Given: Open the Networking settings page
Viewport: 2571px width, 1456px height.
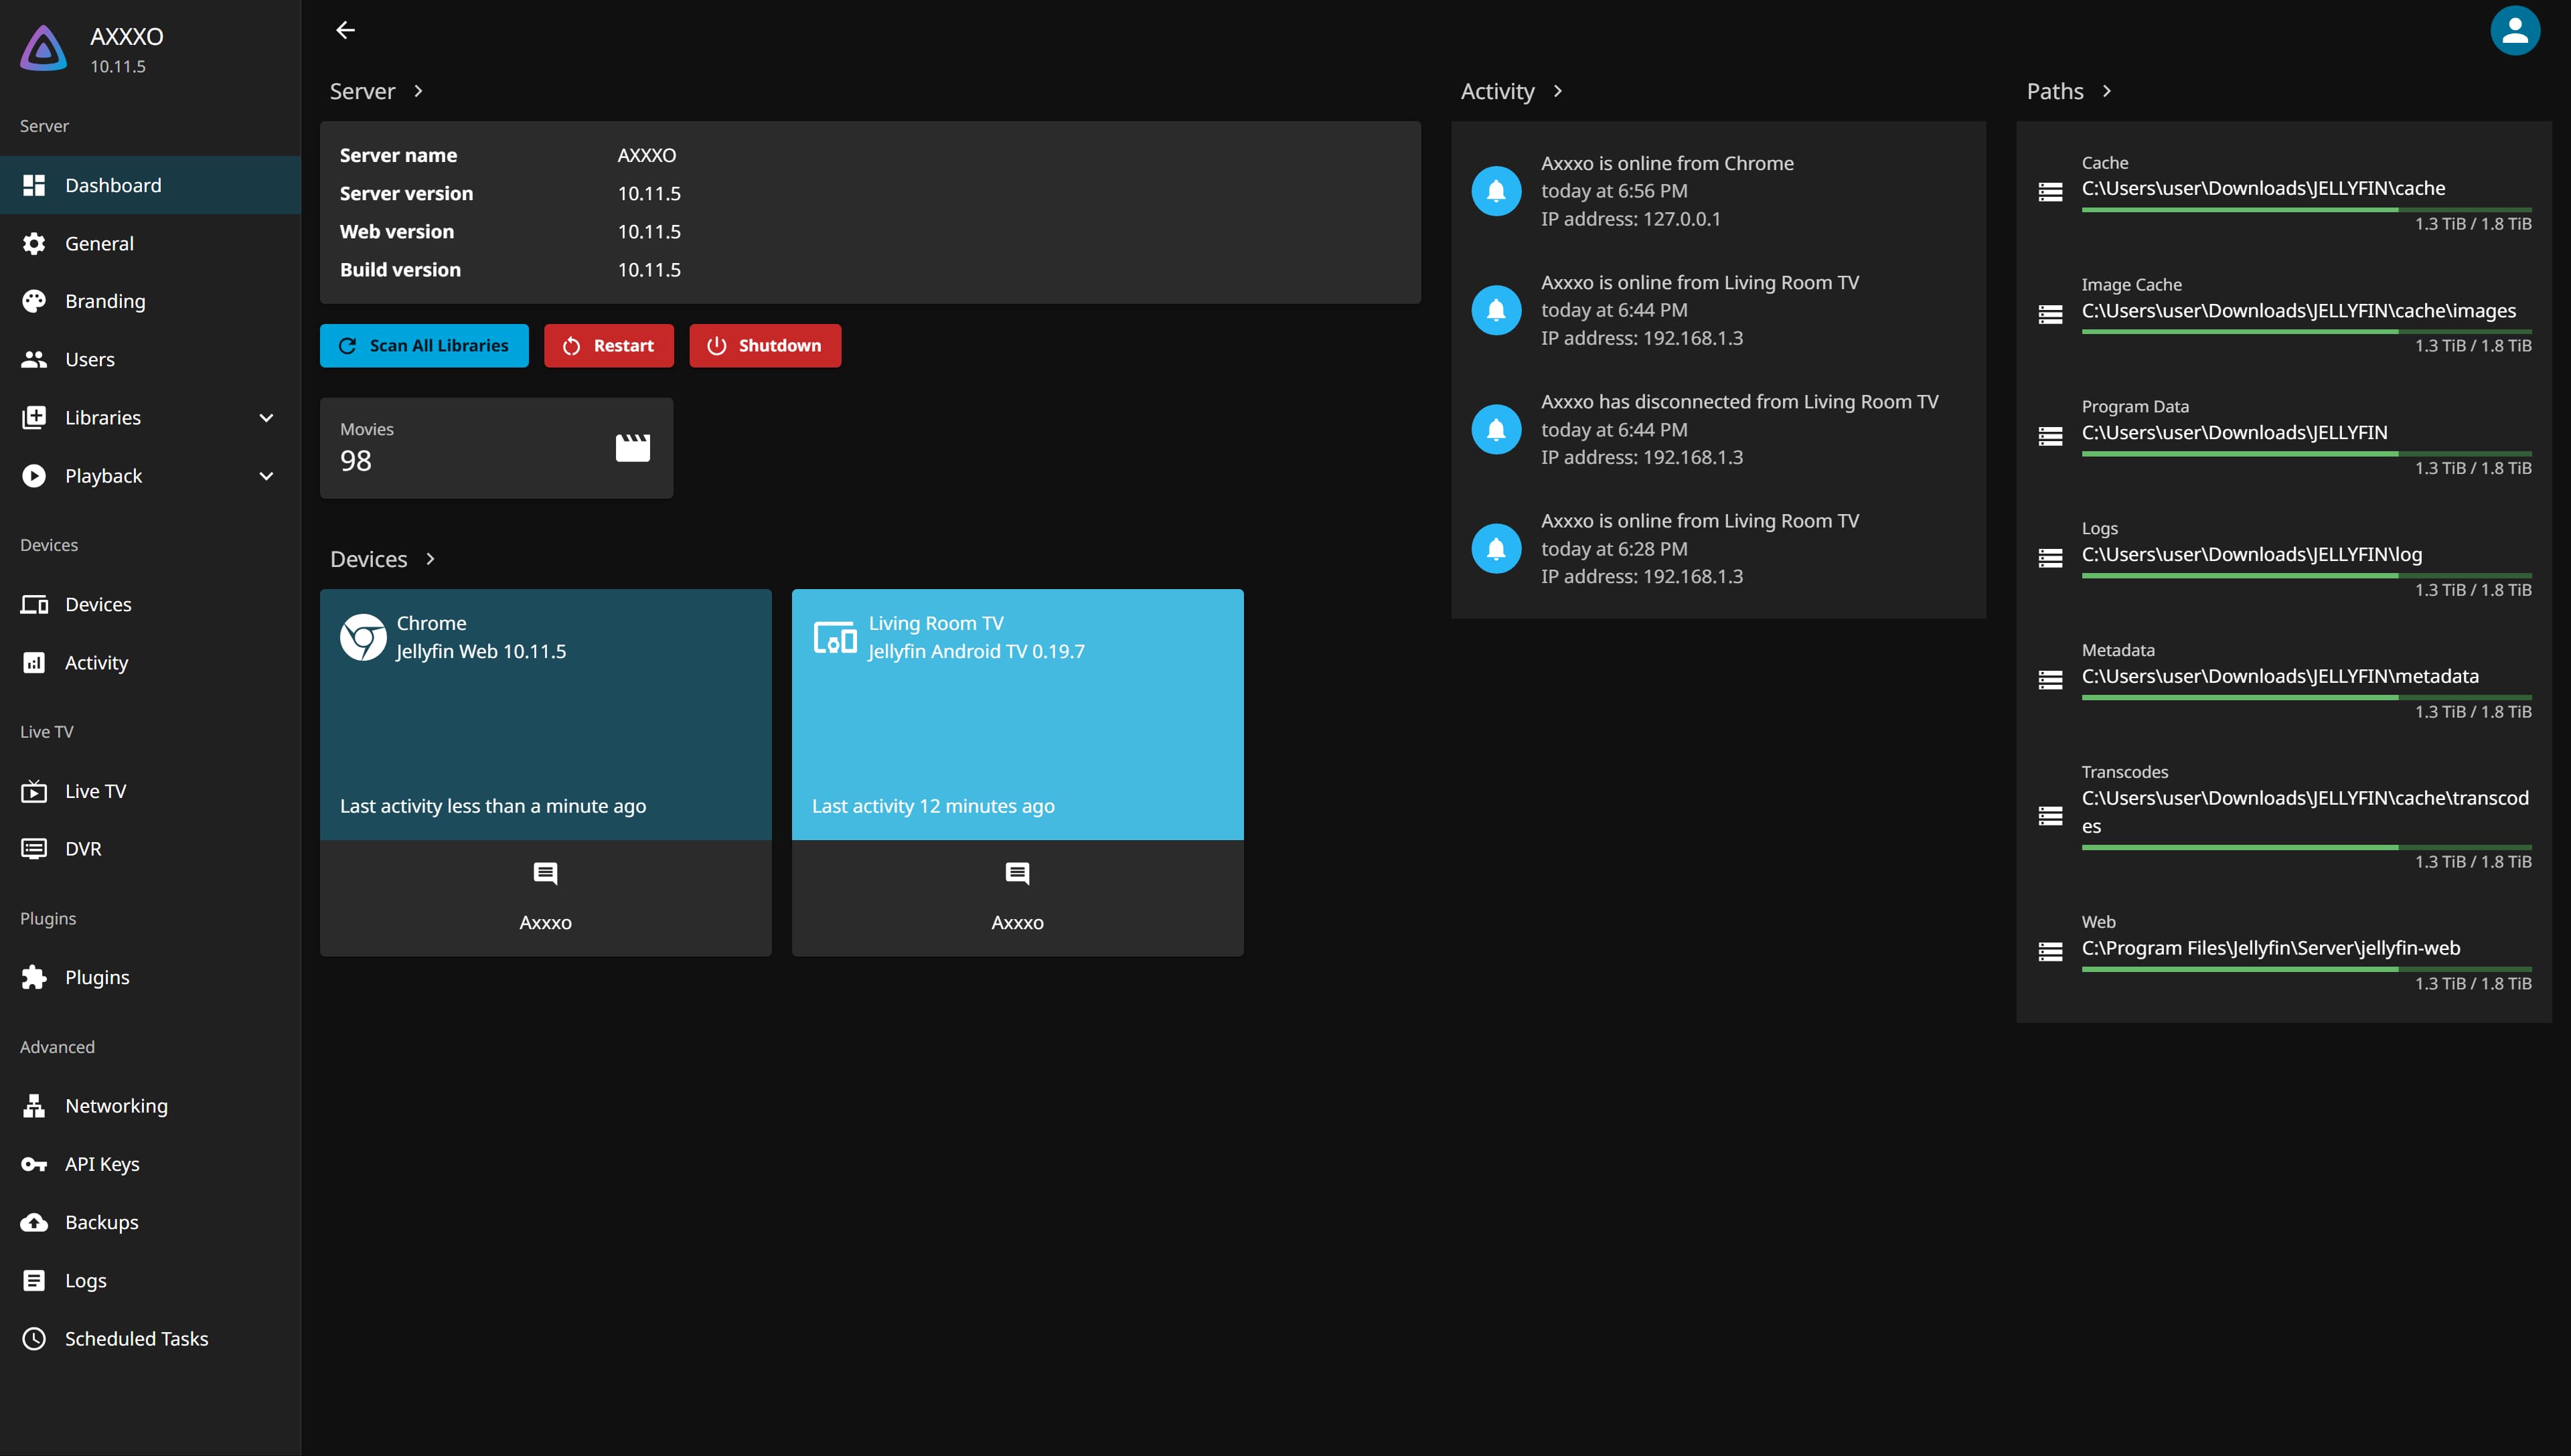Looking at the screenshot, I should [x=117, y=1106].
